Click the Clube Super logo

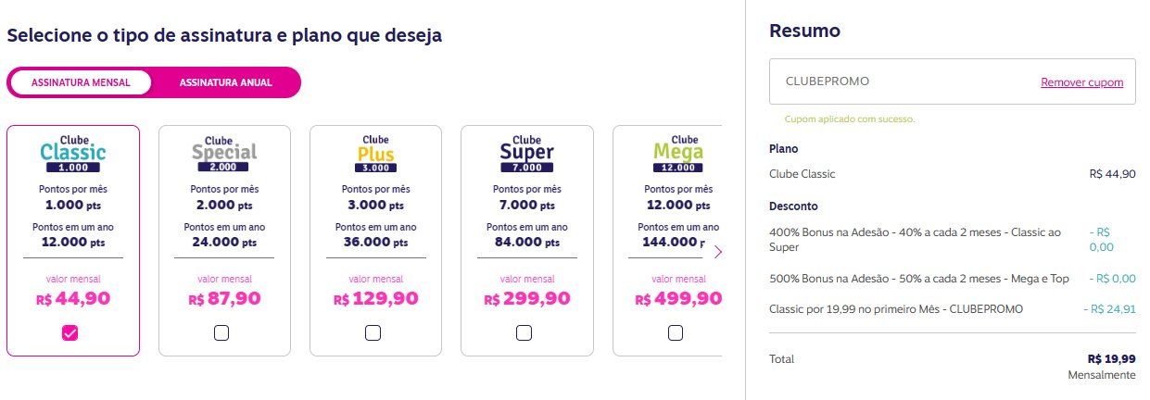coord(526,154)
